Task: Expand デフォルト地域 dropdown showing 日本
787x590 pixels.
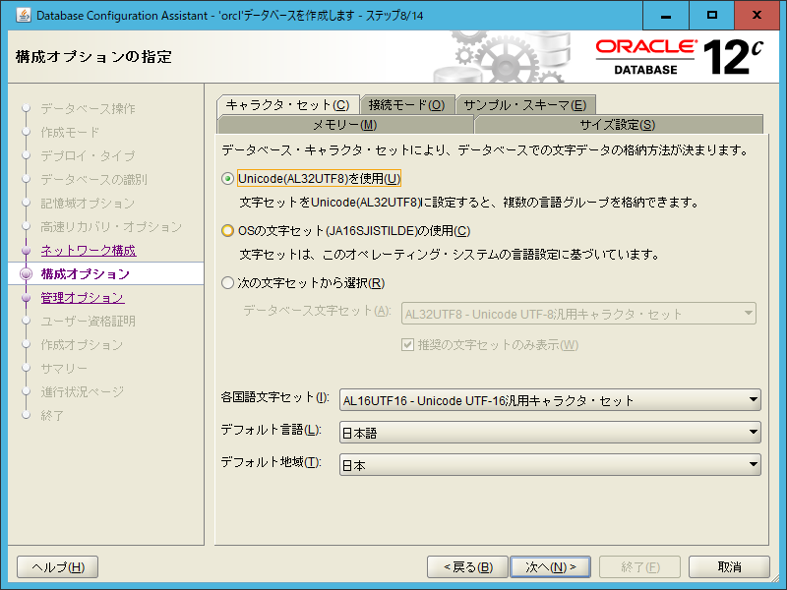Action: (x=550, y=464)
